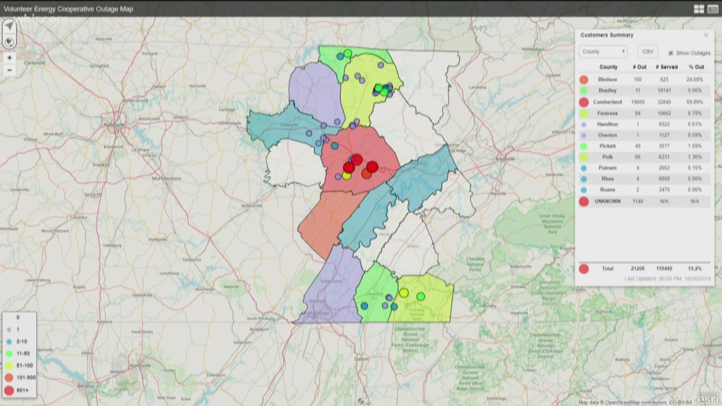Image resolution: width=722 pixels, height=406 pixels.
Task: Select the UNKNOWN row name
Action: click(x=607, y=201)
